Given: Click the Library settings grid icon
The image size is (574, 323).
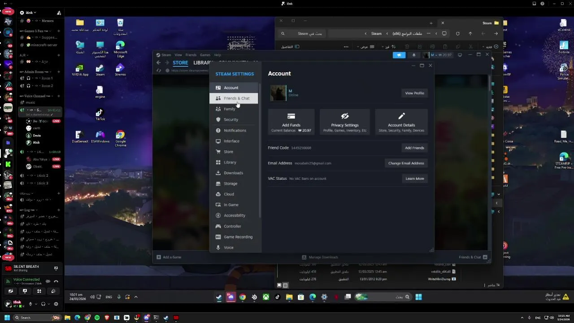Looking at the screenshot, I should (218, 162).
